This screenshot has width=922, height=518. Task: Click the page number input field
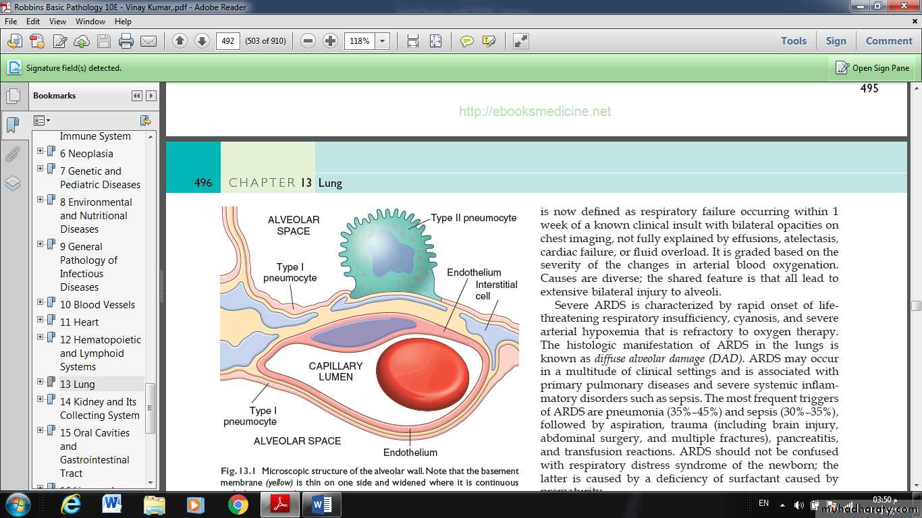(228, 41)
